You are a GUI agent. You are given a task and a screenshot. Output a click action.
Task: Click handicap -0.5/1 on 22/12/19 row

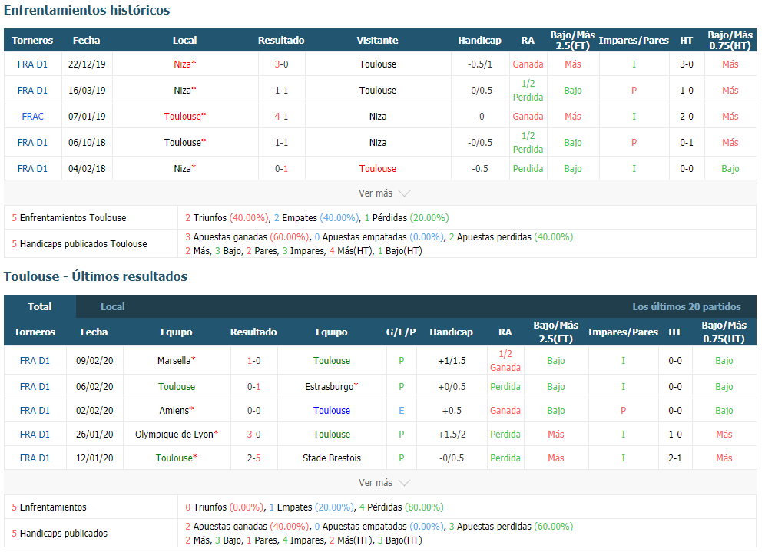(x=480, y=64)
